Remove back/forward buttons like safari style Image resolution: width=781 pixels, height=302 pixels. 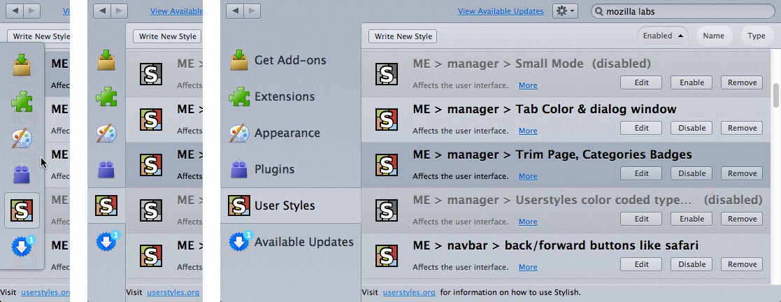[742, 264]
